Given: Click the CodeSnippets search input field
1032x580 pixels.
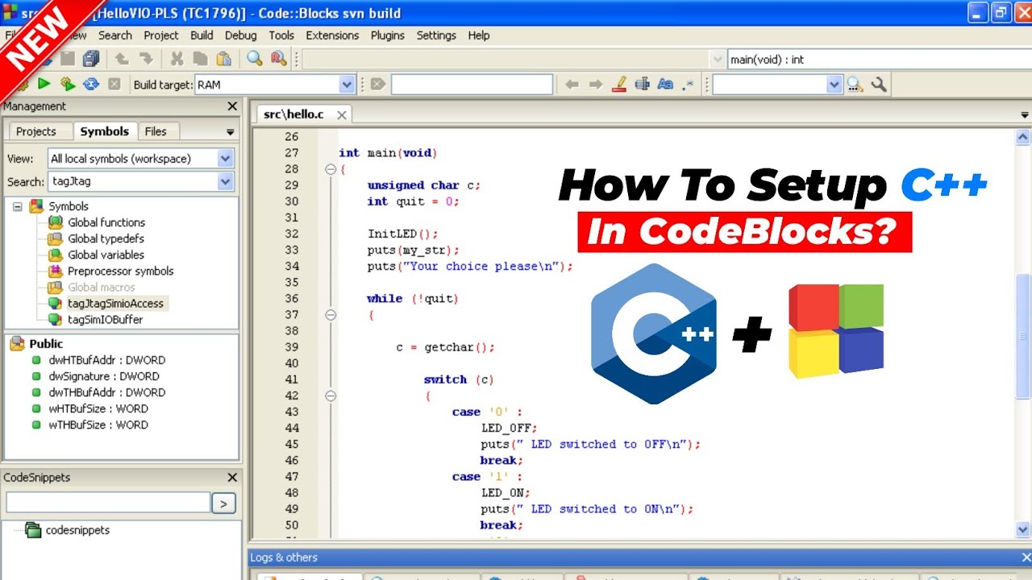Looking at the screenshot, I should point(108,503).
